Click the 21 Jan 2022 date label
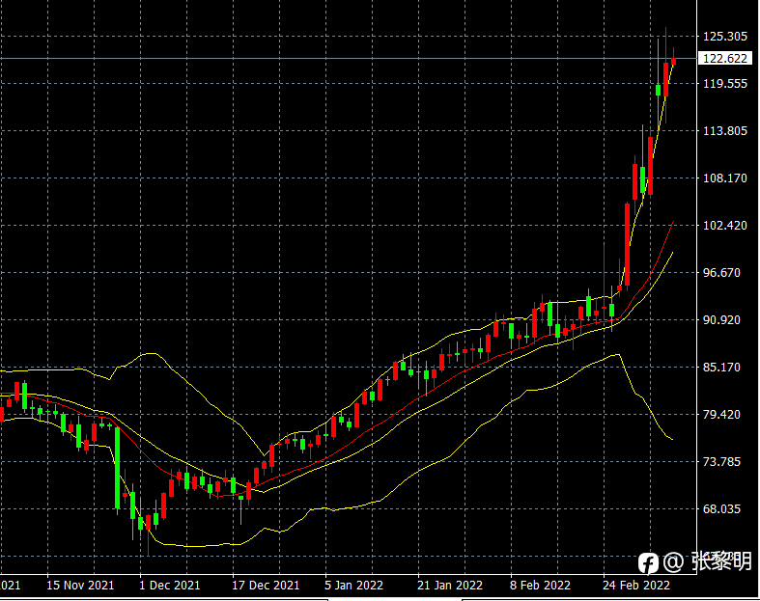Screen dimensions: 760x601 coord(450,586)
